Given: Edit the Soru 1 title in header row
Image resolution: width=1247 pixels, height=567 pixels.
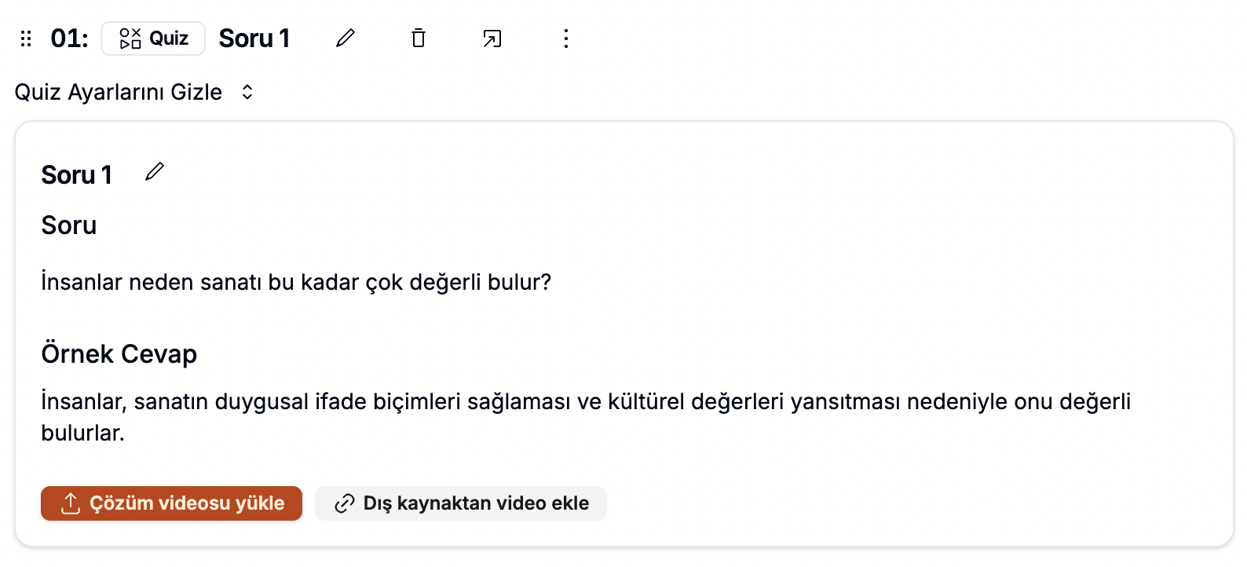Looking at the screenshot, I should click(x=346, y=38).
